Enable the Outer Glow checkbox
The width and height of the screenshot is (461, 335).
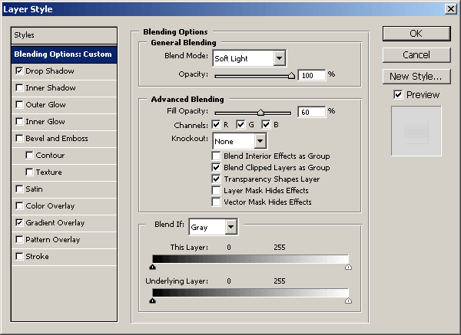[19, 105]
